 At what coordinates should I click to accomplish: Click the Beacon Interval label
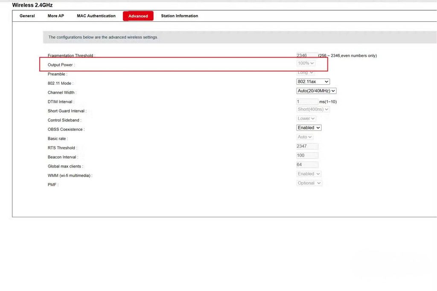pyautogui.click(x=63, y=157)
